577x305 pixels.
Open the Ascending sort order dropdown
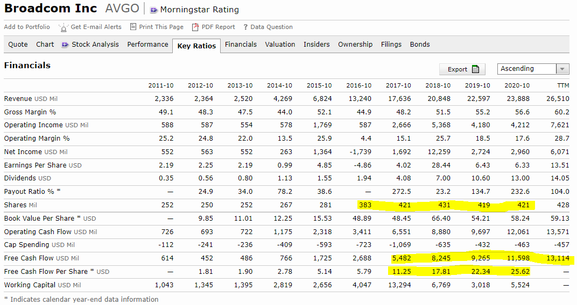[533, 69]
